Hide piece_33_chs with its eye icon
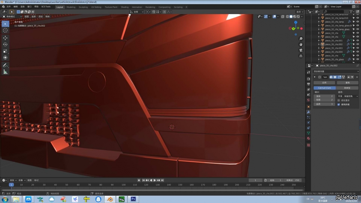This screenshot has height=203, width=361. point(358,33)
